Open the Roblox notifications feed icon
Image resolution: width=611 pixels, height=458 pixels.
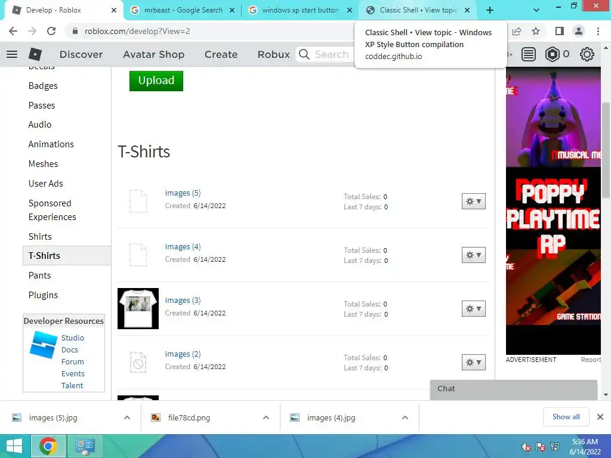[x=529, y=54]
